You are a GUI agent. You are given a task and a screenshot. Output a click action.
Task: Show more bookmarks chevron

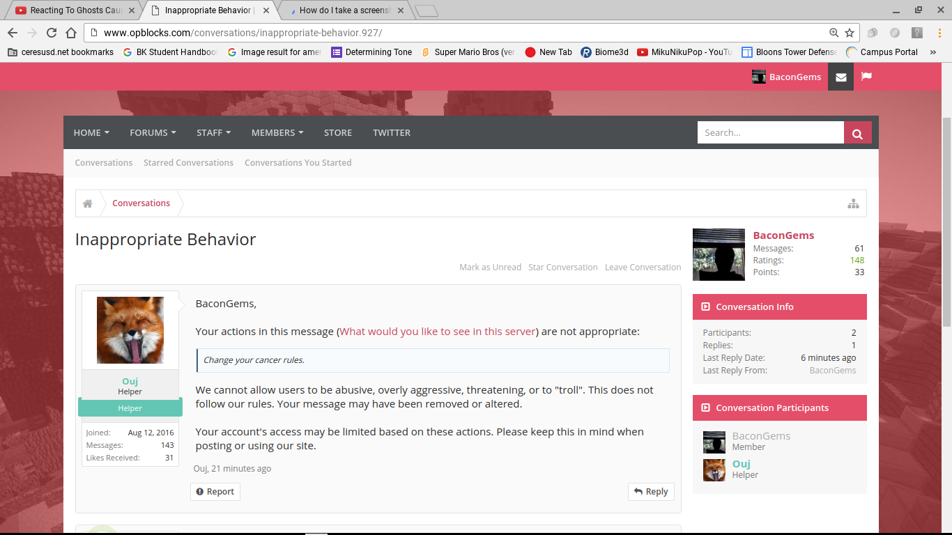[933, 52]
